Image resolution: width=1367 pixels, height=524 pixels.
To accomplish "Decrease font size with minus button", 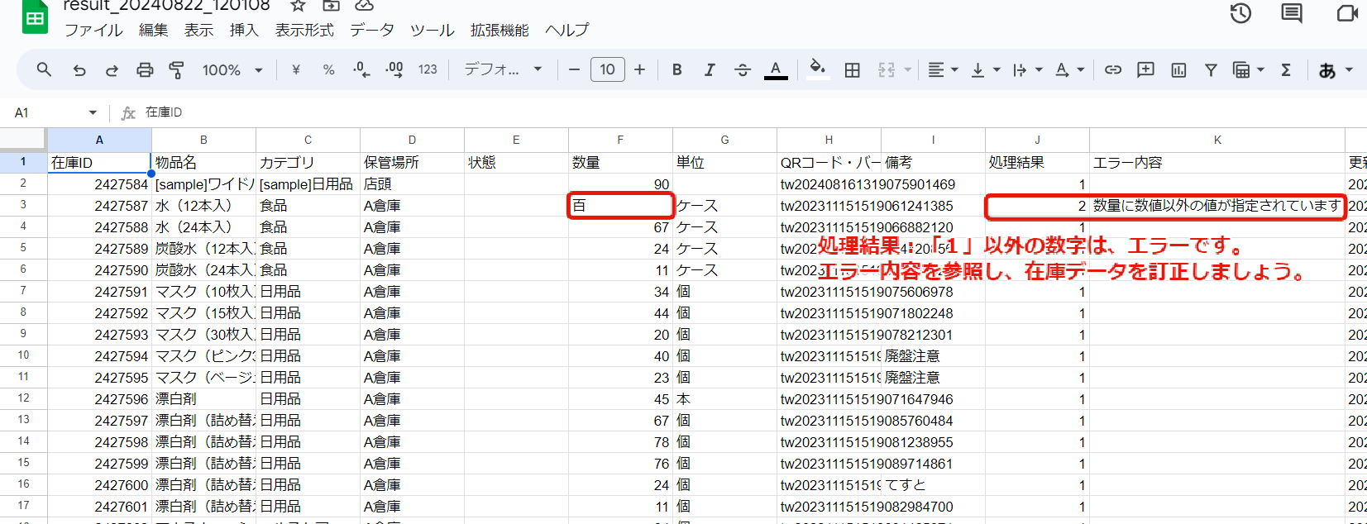I will (574, 70).
